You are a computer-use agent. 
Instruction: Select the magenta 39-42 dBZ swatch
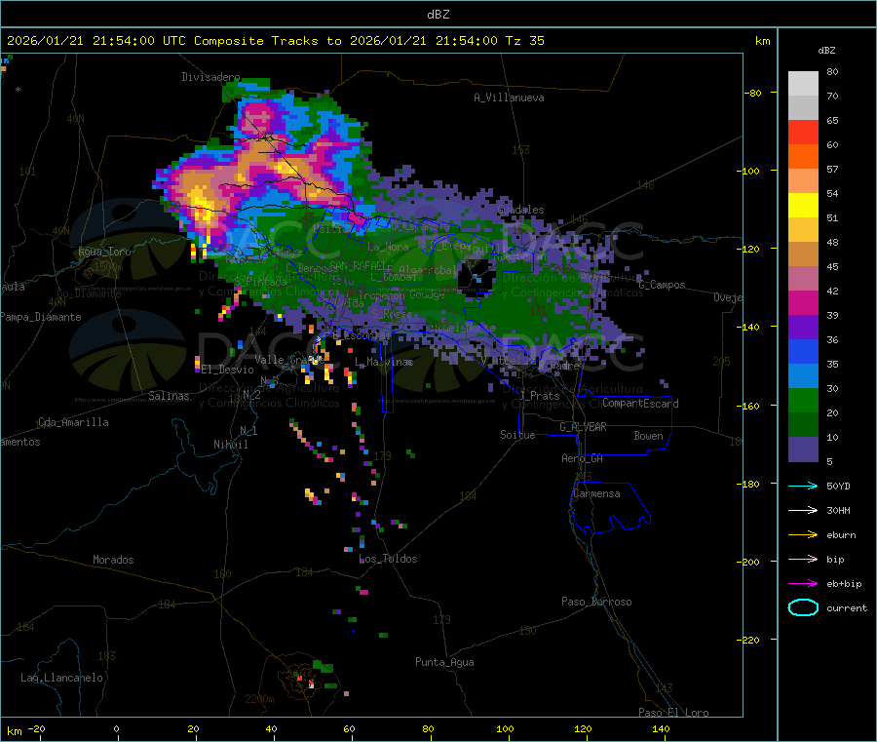[803, 302]
